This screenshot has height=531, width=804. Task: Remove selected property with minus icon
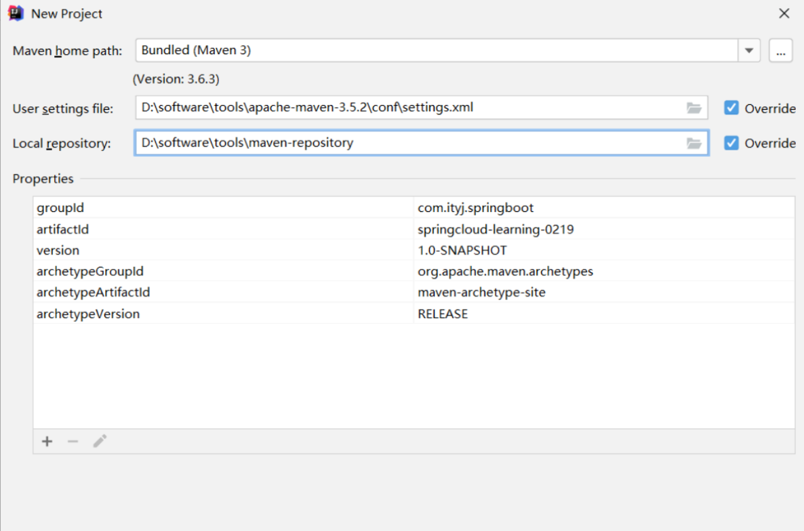pos(73,442)
